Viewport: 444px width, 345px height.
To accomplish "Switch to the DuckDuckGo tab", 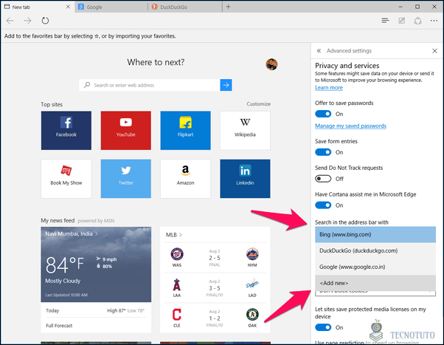I will click(185, 7).
